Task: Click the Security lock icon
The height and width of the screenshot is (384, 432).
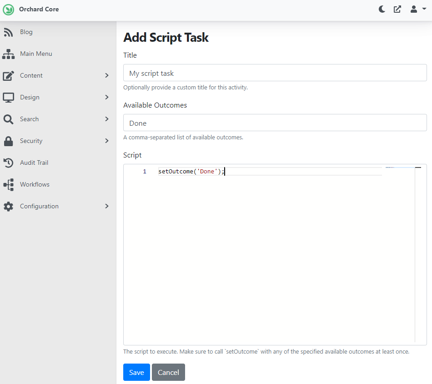Action: pos(8,141)
